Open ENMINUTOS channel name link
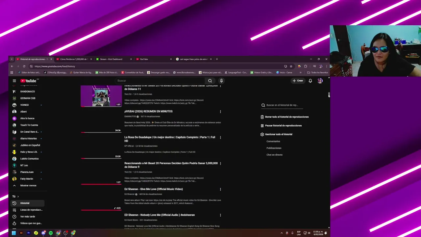421x237 pixels. click(130, 117)
